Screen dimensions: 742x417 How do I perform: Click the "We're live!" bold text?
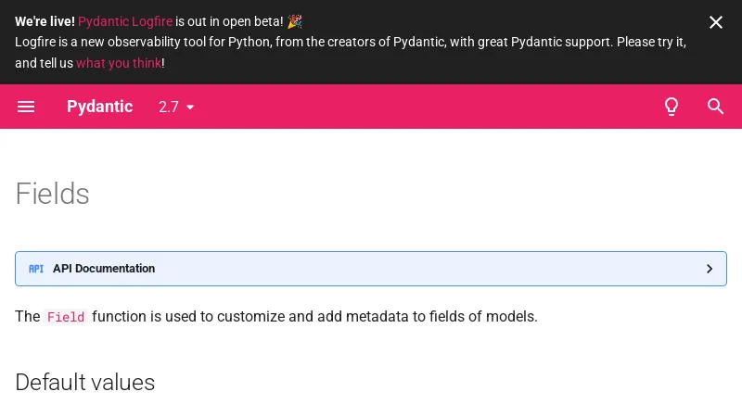click(x=45, y=21)
